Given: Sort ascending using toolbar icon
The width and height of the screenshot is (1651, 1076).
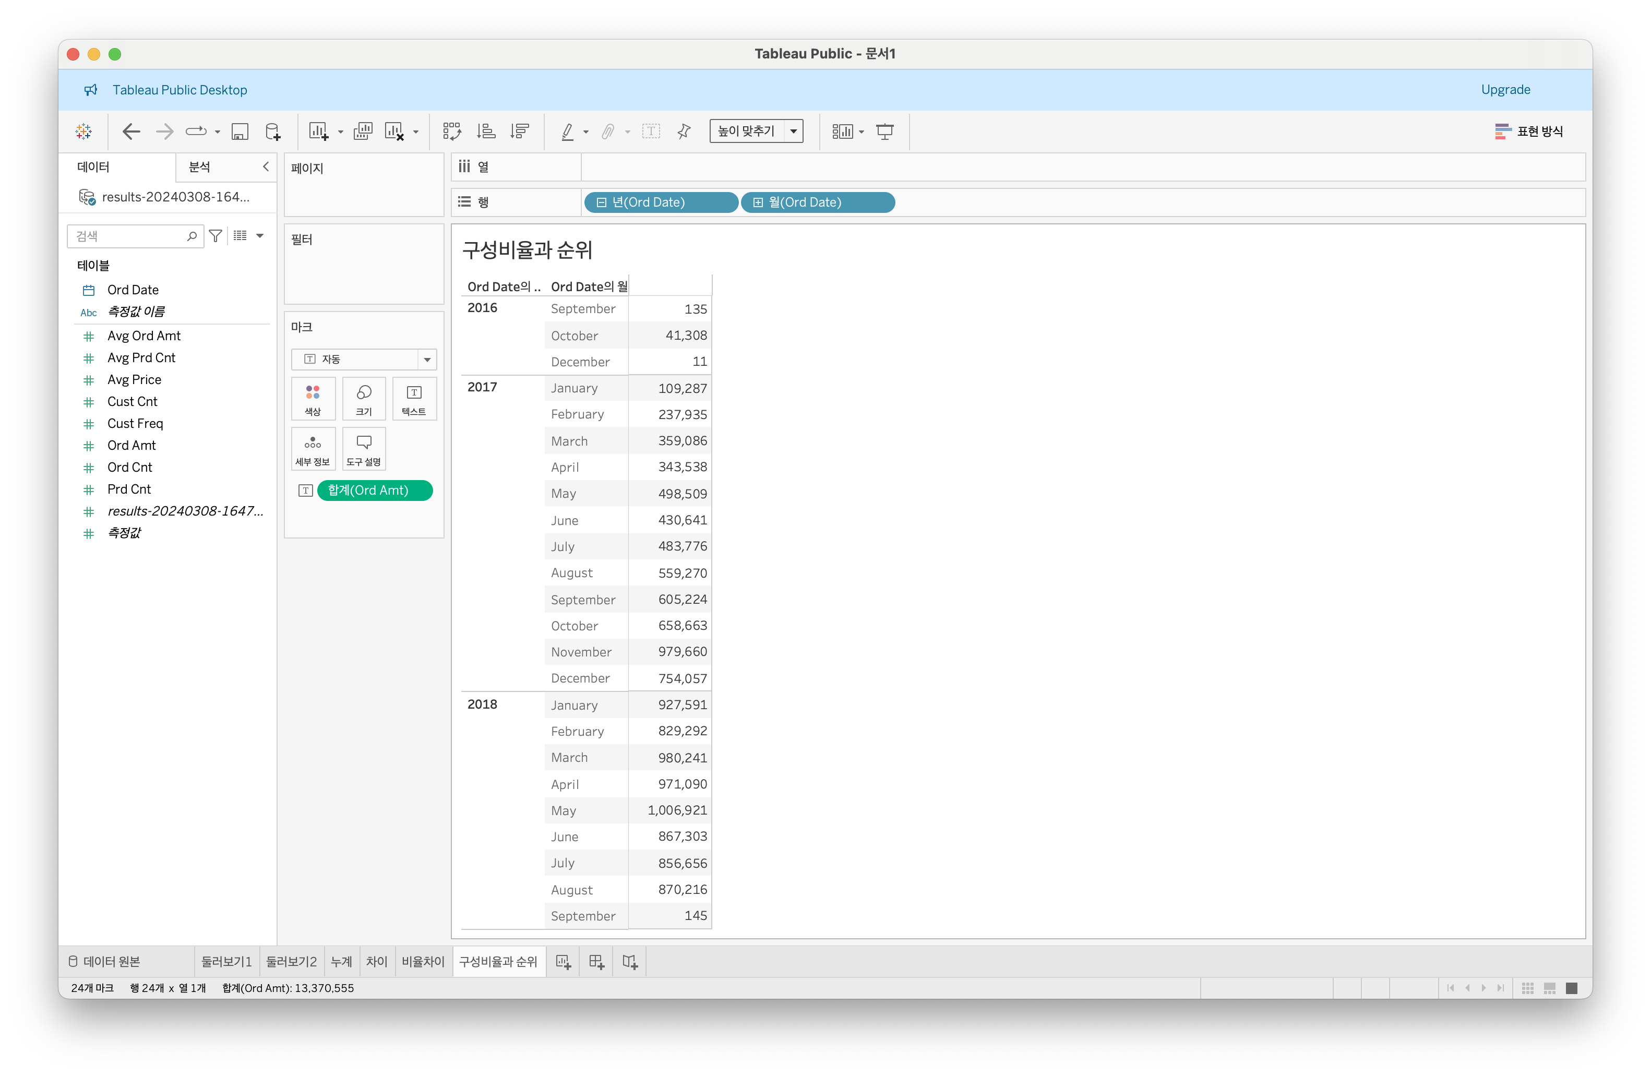Looking at the screenshot, I should click(x=486, y=131).
